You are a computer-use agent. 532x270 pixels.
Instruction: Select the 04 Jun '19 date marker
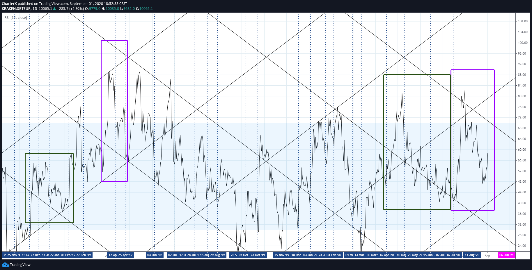pos(154,255)
